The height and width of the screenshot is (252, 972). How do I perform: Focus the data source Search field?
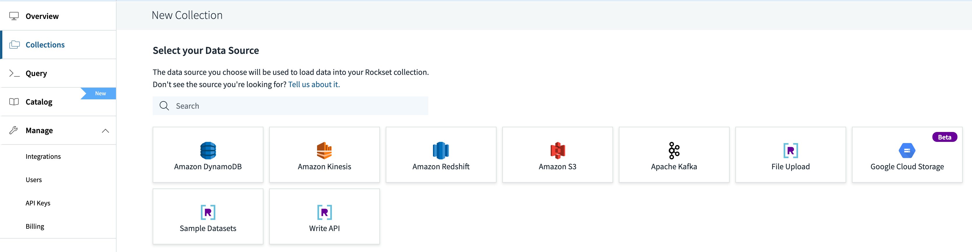tap(290, 106)
